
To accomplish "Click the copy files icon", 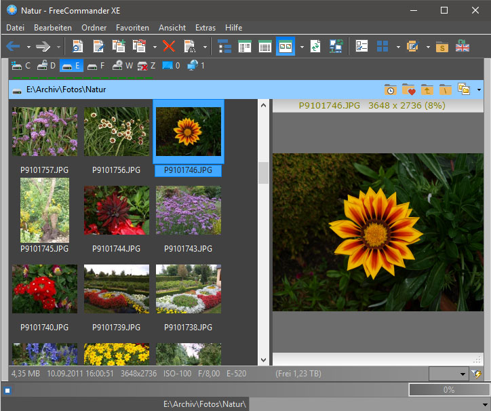I will click(x=119, y=46).
